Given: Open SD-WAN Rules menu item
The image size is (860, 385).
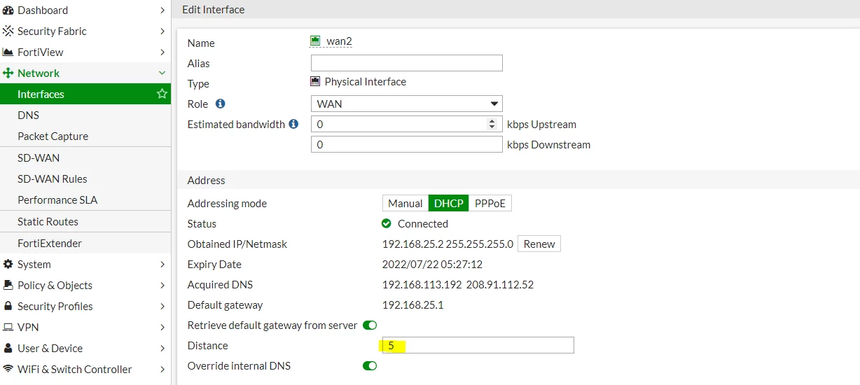Looking at the screenshot, I should (85, 178).
